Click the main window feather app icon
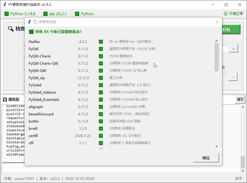The width and height of the screenshot is (247, 183). 5,4
